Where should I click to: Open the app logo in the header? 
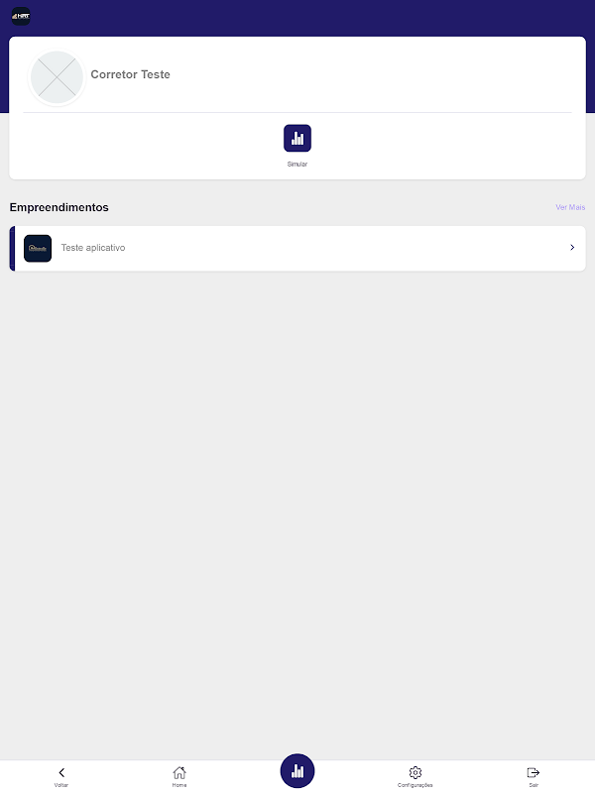tap(21, 16)
